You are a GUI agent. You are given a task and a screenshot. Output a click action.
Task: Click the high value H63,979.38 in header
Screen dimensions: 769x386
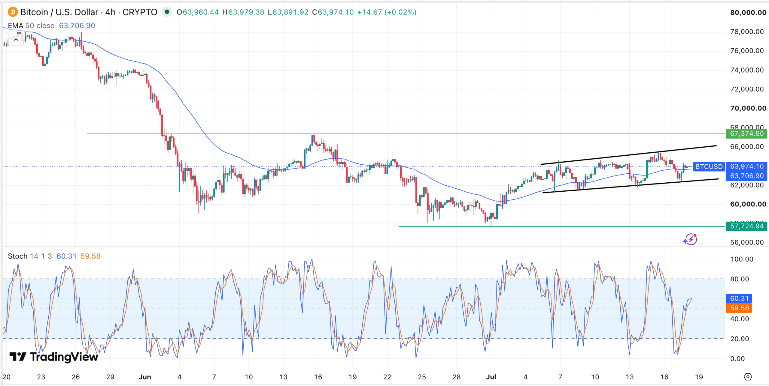point(243,12)
